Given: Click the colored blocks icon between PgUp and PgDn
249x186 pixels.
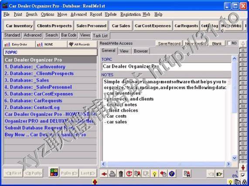Looking at the screenshot, I should [x=54, y=172].
